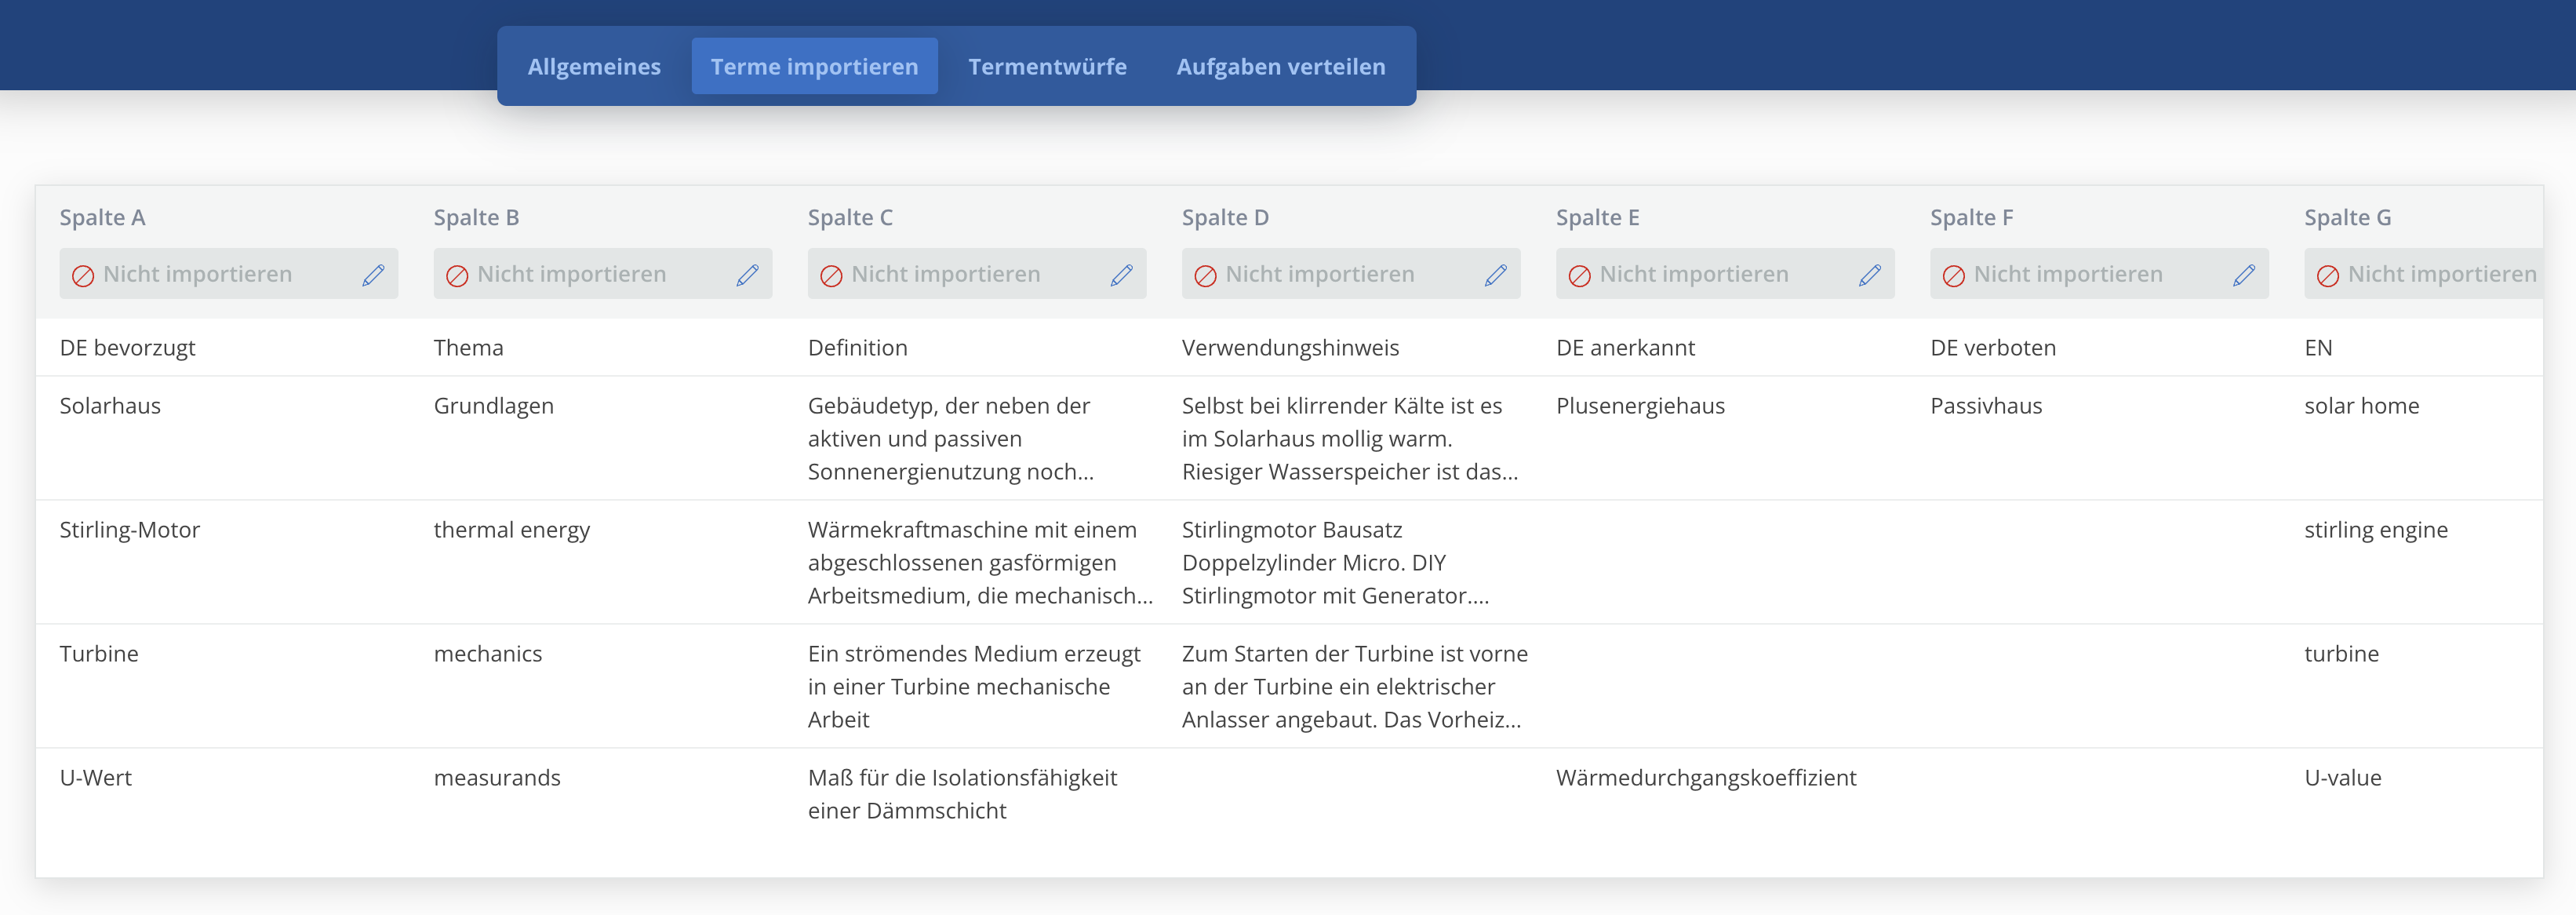This screenshot has width=2576, height=915.
Task: Click the pencil icon in Spalte B header
Action: coord(747,273)
